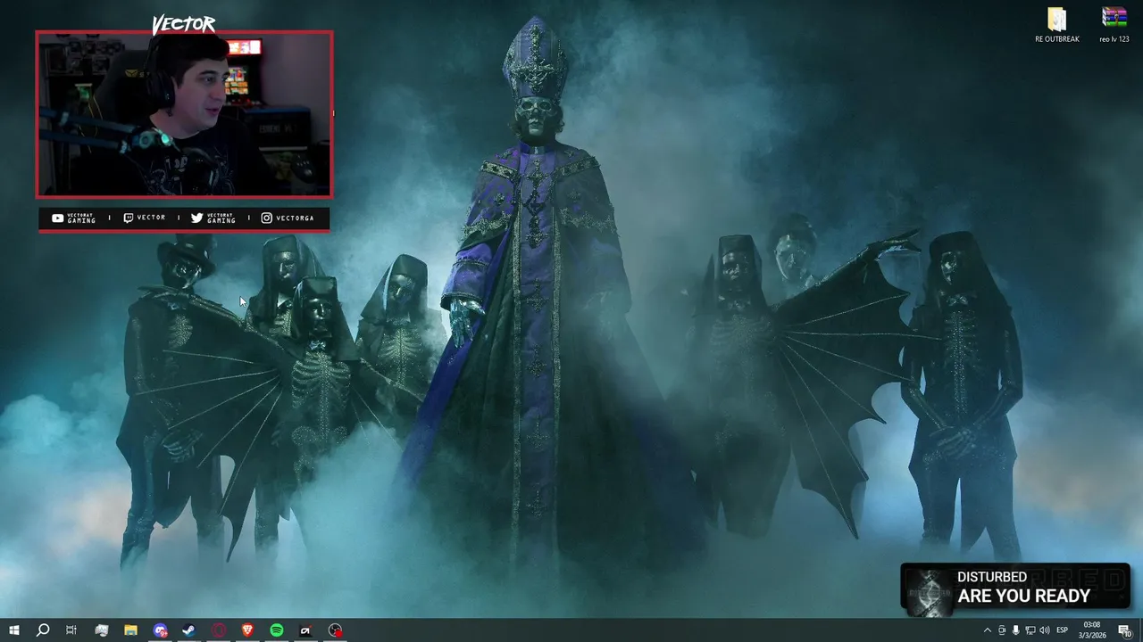Open the pinned app between Task View and File Explorer

[102, 630]
